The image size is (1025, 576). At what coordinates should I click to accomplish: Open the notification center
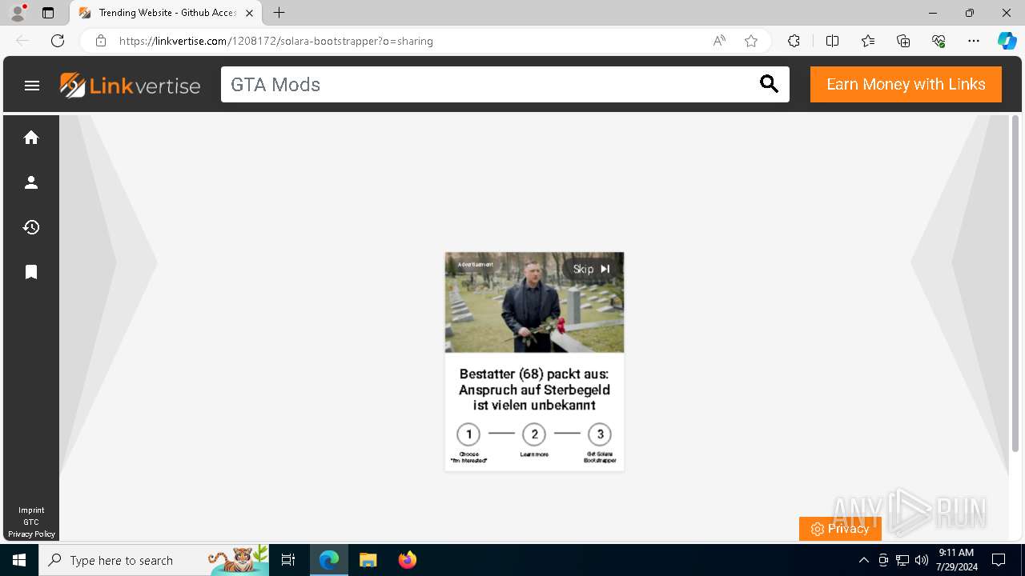coord(999,560)
